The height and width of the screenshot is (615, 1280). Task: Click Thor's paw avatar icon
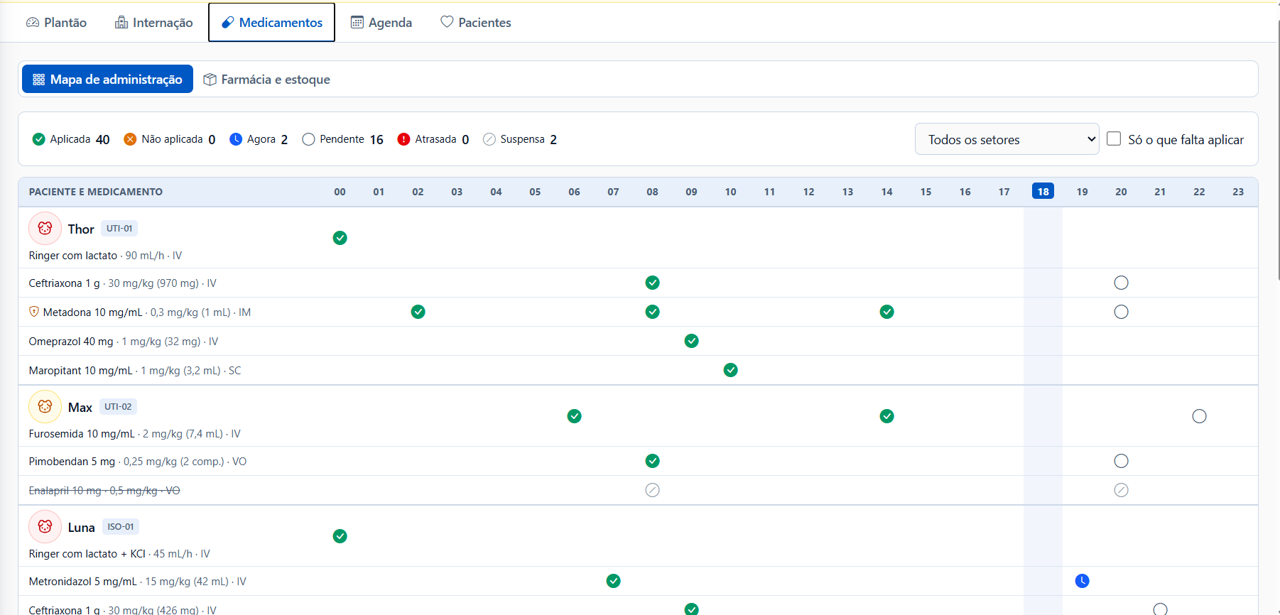45,229
